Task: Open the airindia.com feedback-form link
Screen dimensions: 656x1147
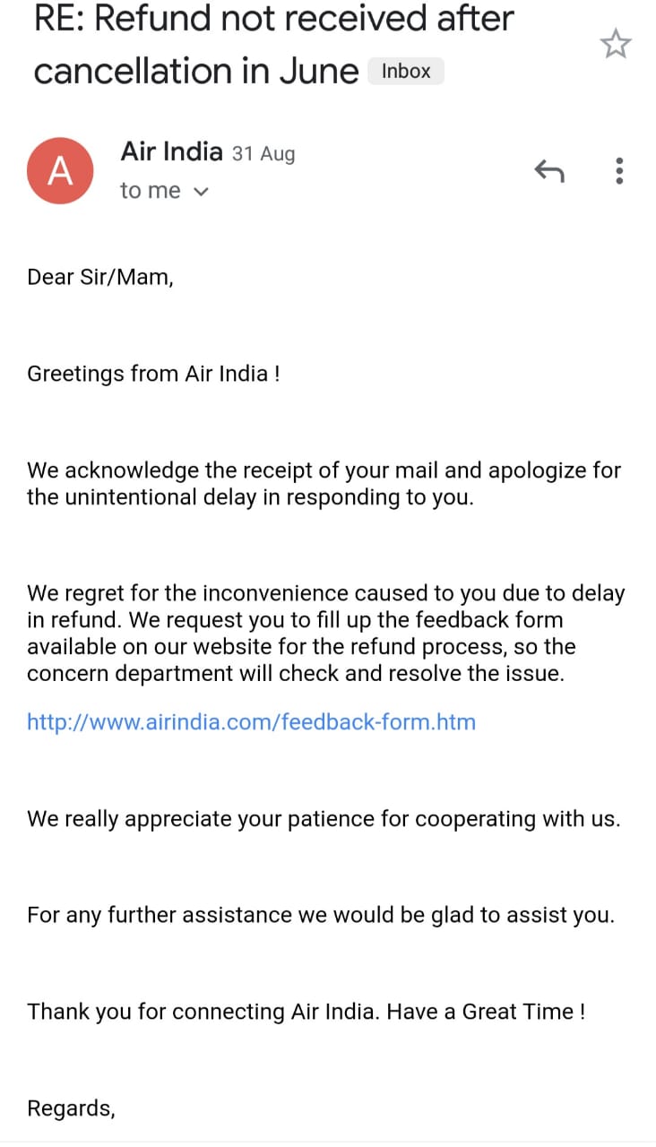Action: (x=251, y=721)
